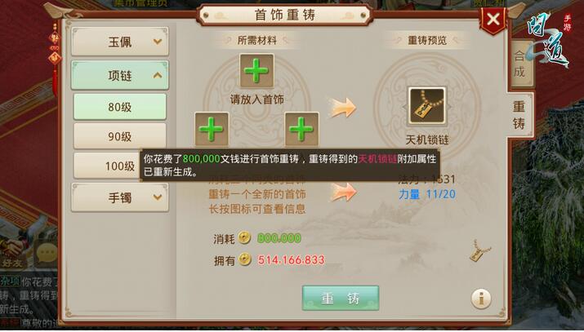The image size is (584, 332).
Task: Add jewelry in the top plus slot
Action: (x=256, y=71)
